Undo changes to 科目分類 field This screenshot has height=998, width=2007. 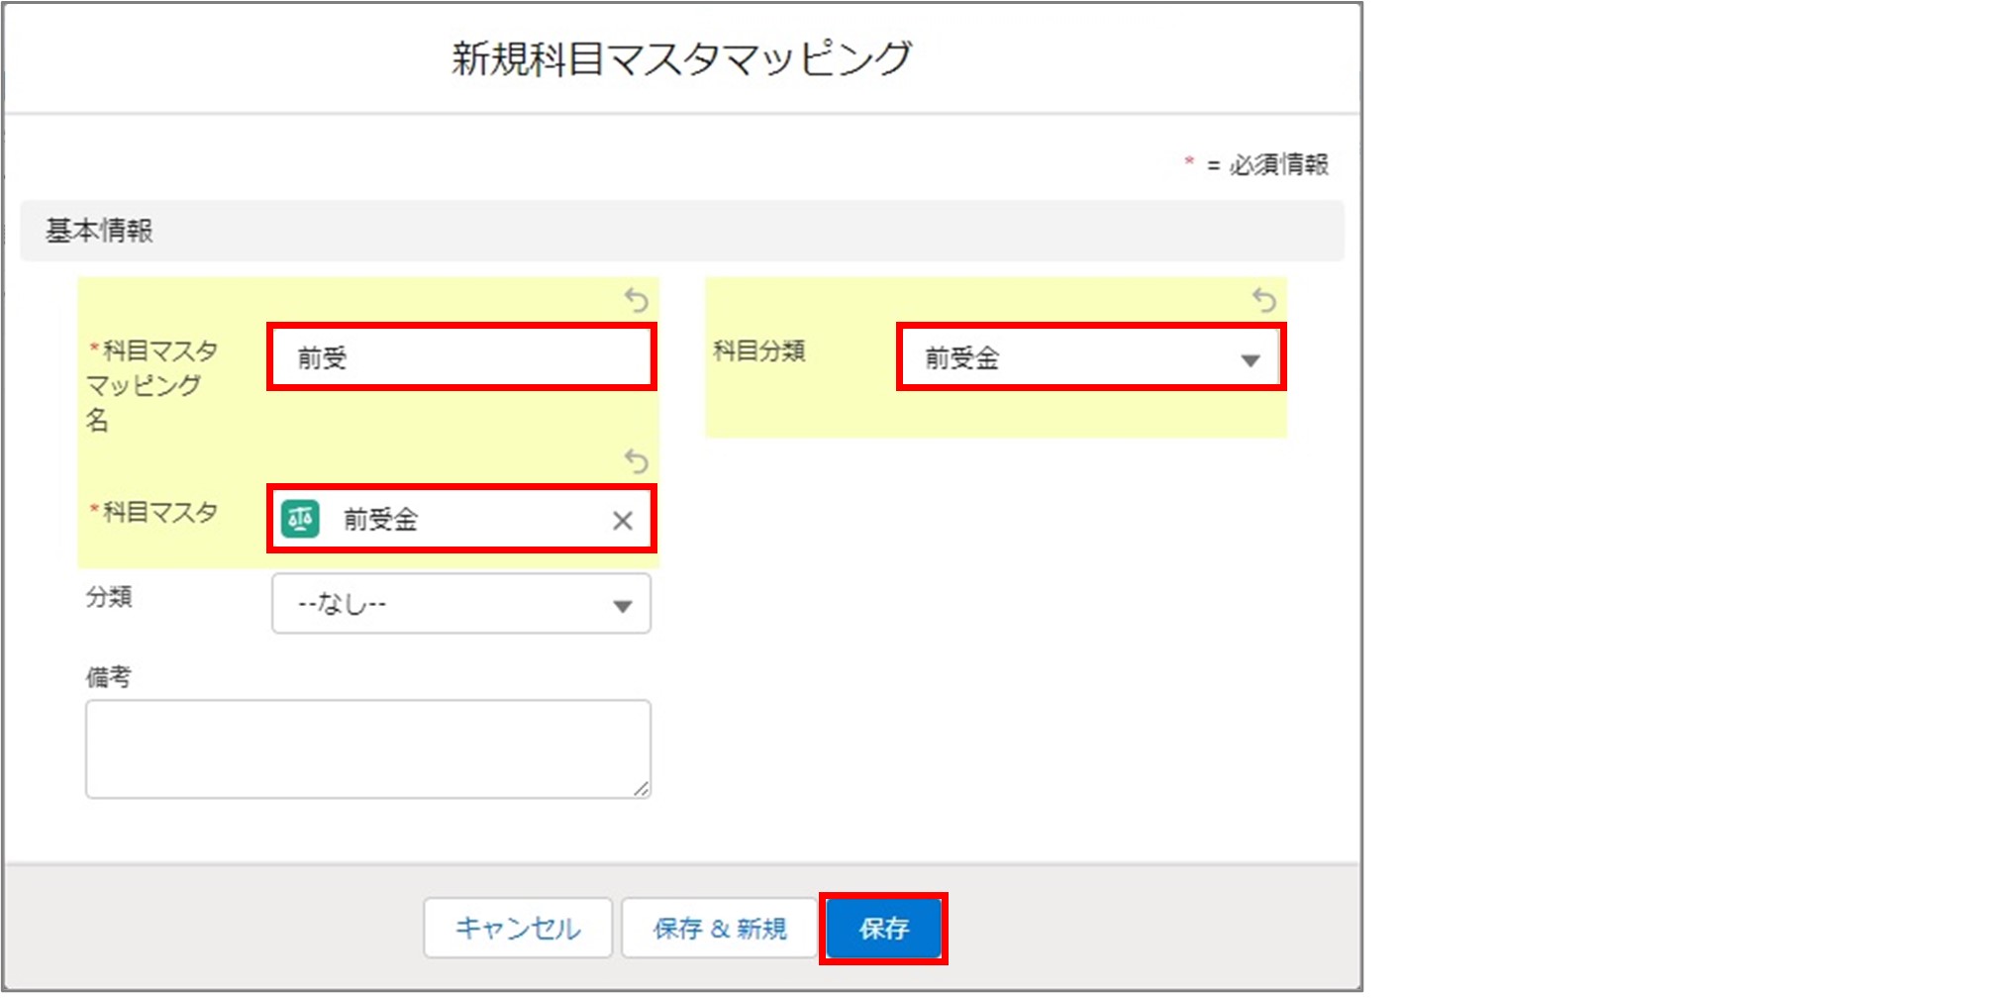tap(1263, 299)
